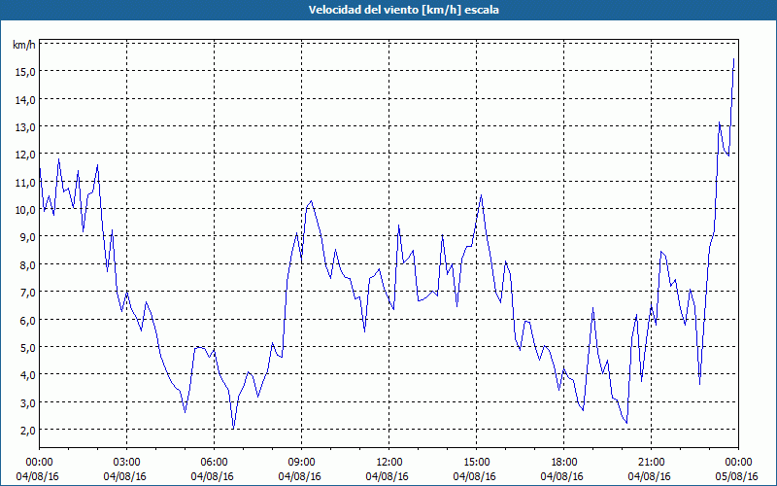Click the '00:00' label above 05/08/16
Image resolution: width=777 pixels, height=486 pixels.
(x=738, y=463)
